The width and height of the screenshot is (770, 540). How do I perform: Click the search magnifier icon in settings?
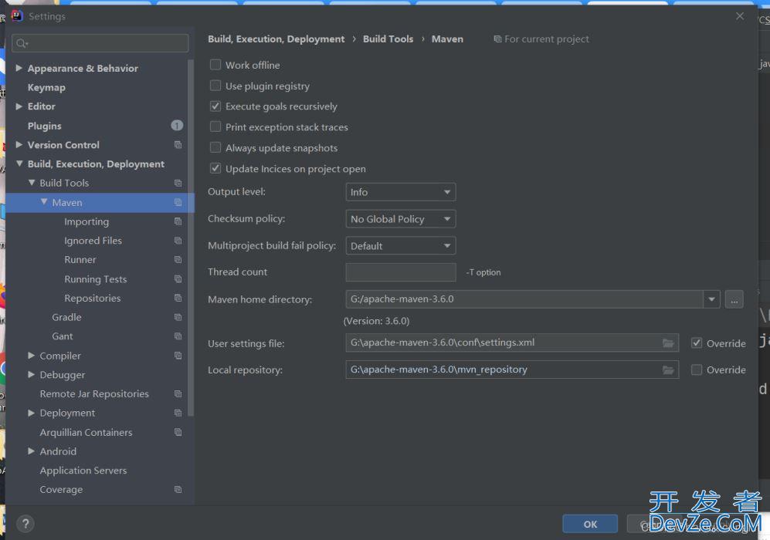pyautogui.click(x=22, y=44)
